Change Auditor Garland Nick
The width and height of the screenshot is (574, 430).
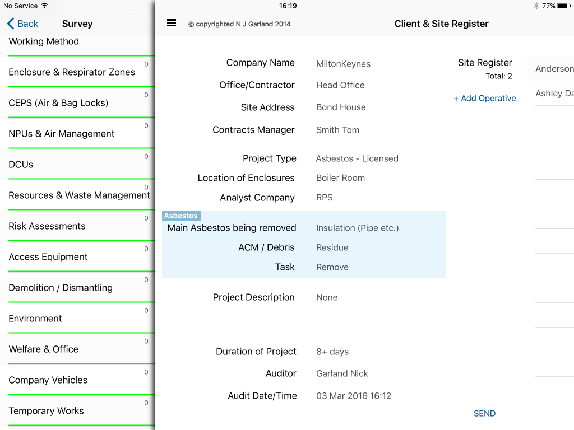(x=342, y=373)
